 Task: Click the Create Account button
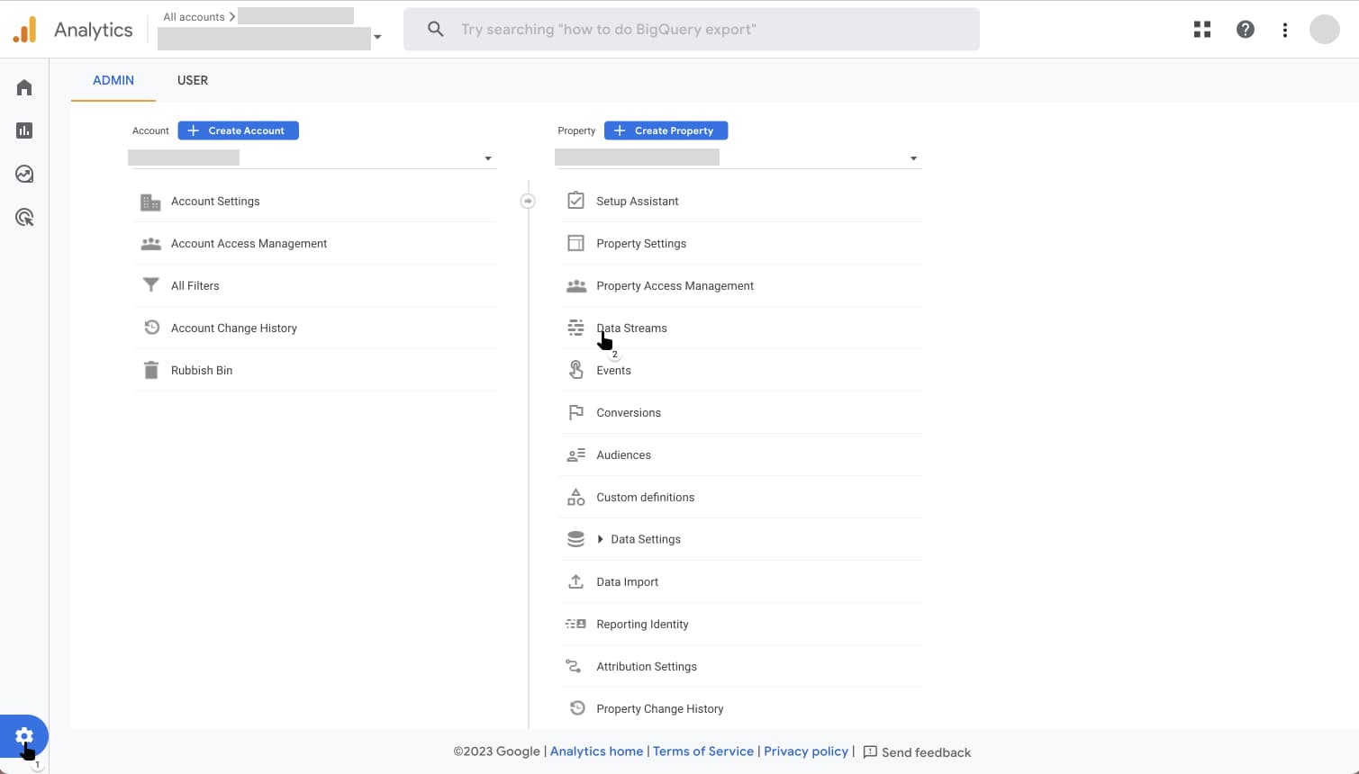(x=238, y=130)
